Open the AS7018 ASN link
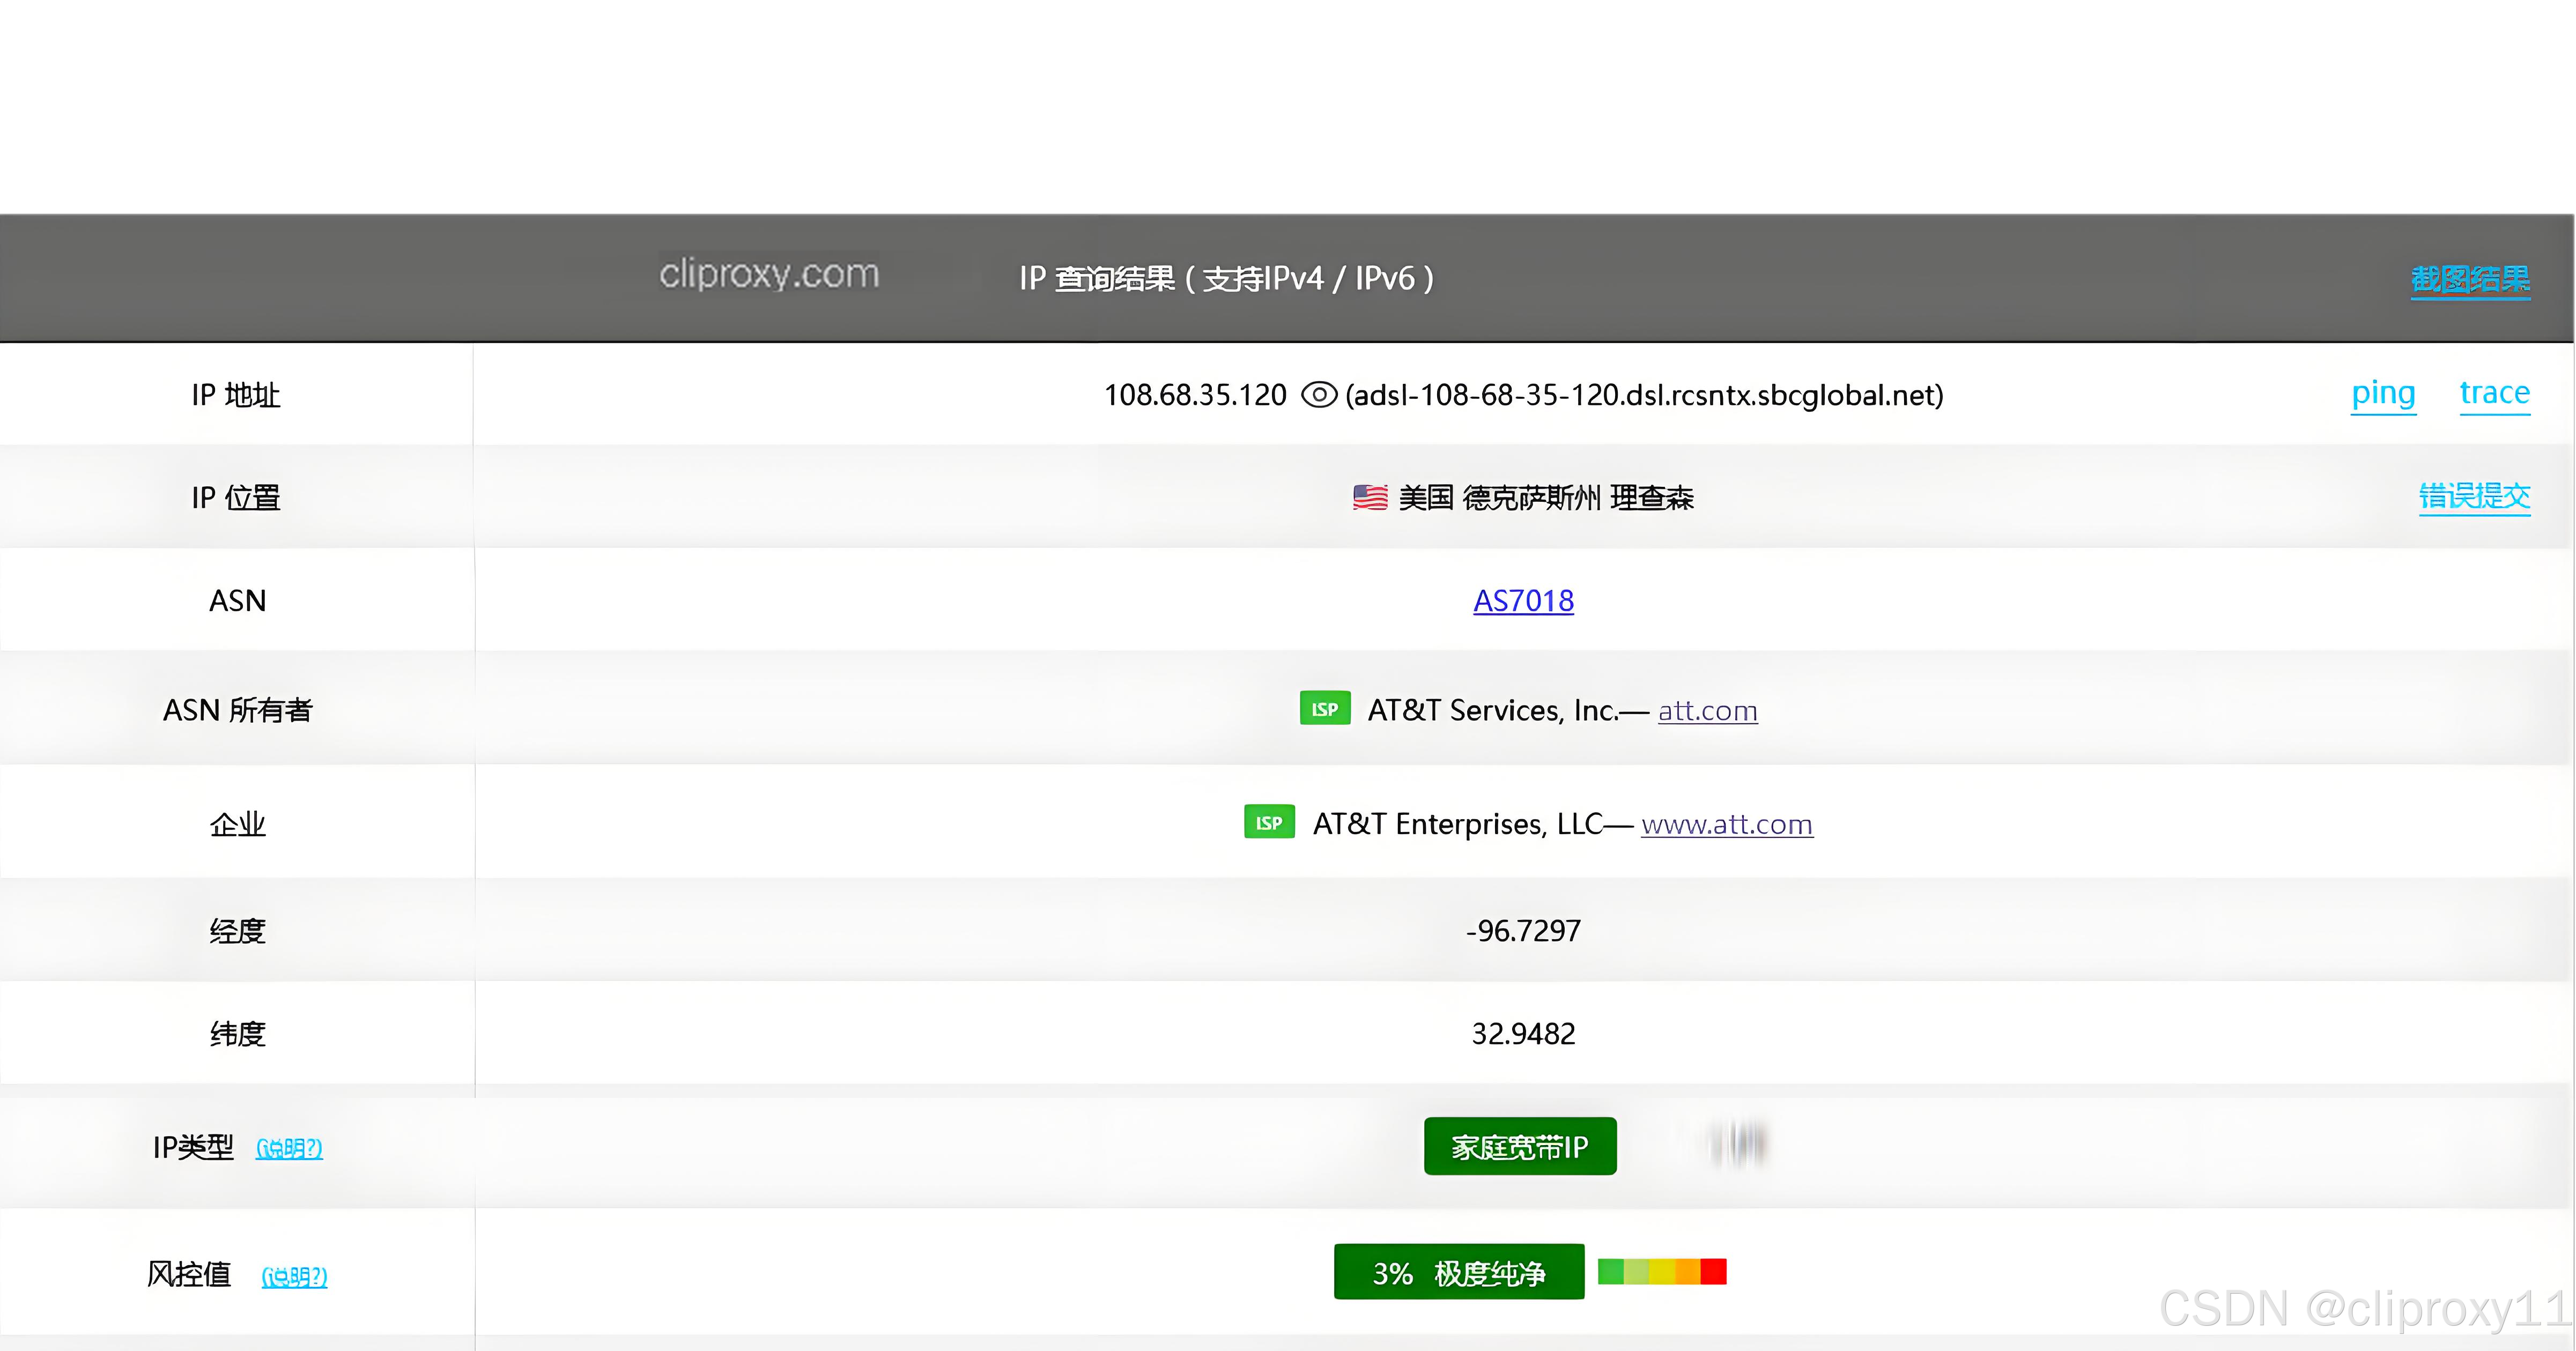 tap(1523, 601)
